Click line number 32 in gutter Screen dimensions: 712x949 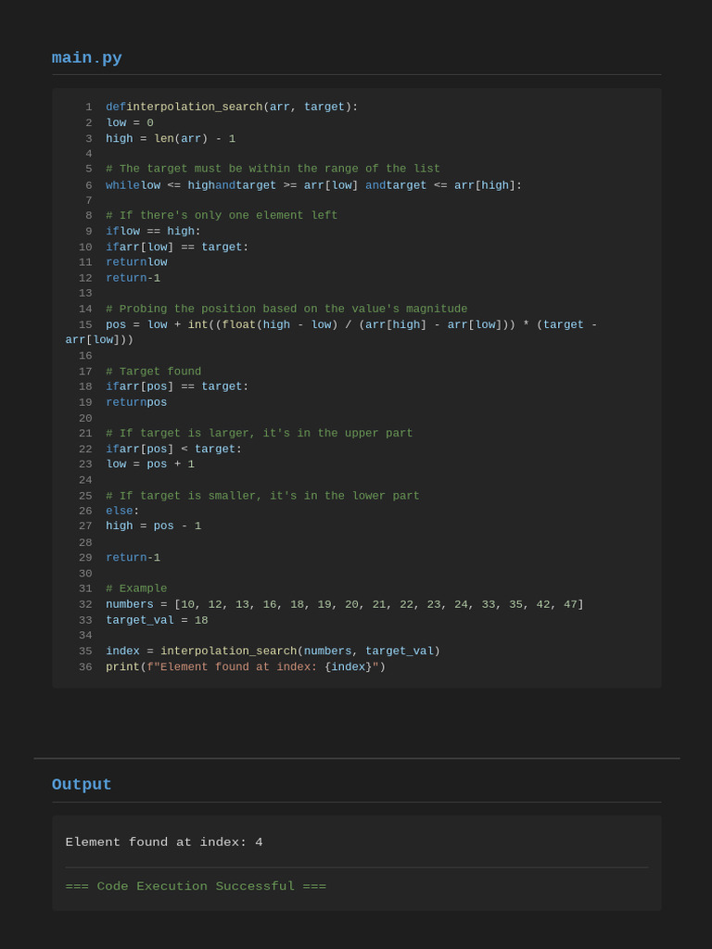click(85, 604)
